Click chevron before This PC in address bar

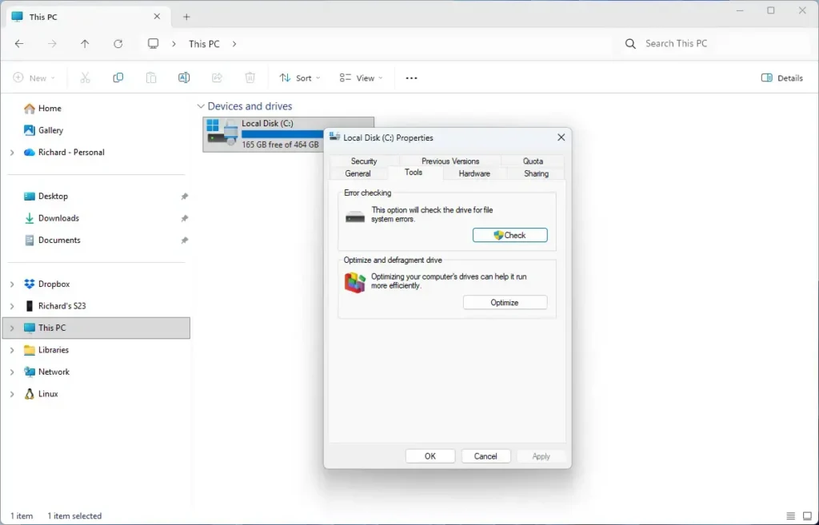pos(174,44)
